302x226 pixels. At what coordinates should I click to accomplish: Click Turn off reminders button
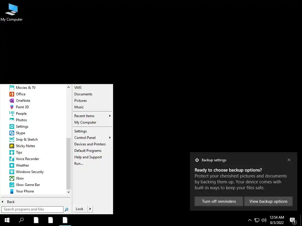[219, 201]
